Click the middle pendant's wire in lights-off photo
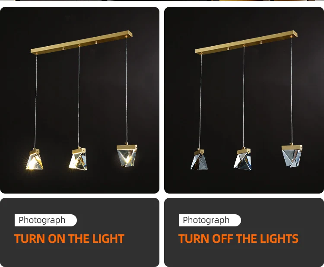The height and width of the screenshot is (267, 324). 244,96
